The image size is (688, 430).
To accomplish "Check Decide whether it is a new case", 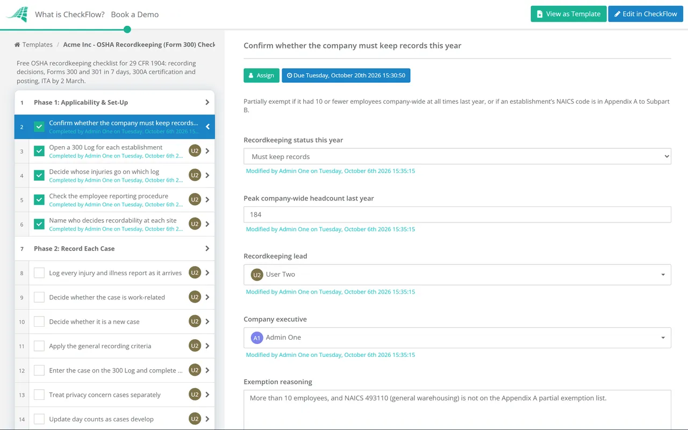I will click(39, 321).
